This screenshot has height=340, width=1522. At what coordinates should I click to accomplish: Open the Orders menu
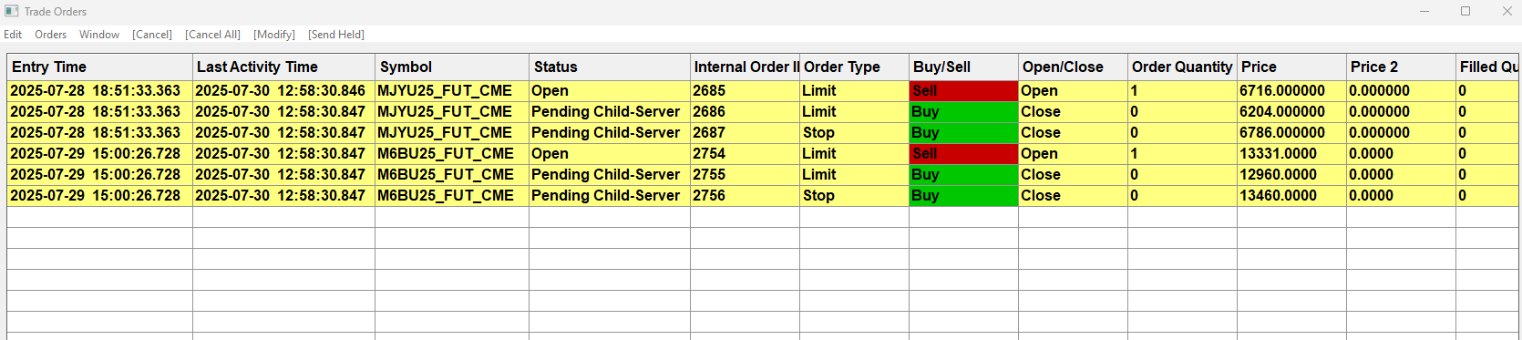[50, 34]
